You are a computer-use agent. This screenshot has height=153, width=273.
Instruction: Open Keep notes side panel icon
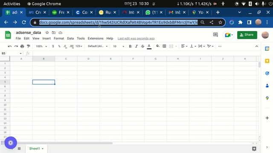coord(267,61)
